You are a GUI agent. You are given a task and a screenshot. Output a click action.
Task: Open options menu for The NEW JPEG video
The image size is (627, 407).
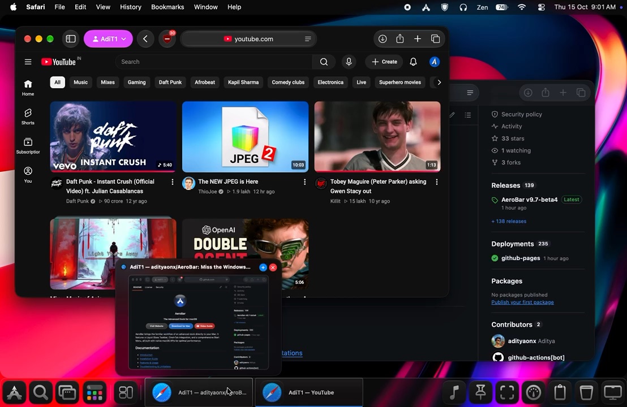[x=304, y=181]
